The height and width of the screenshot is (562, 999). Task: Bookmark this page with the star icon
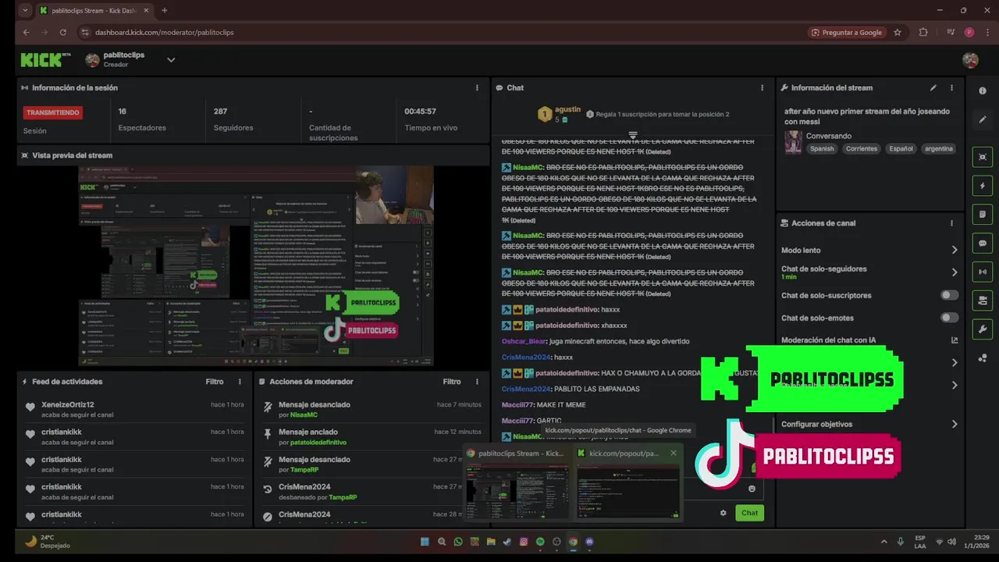click(898, 33)
